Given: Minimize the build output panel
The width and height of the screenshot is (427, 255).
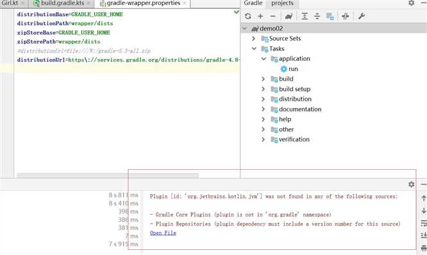Looking at the screenshot, I should [x=424, y=185].
